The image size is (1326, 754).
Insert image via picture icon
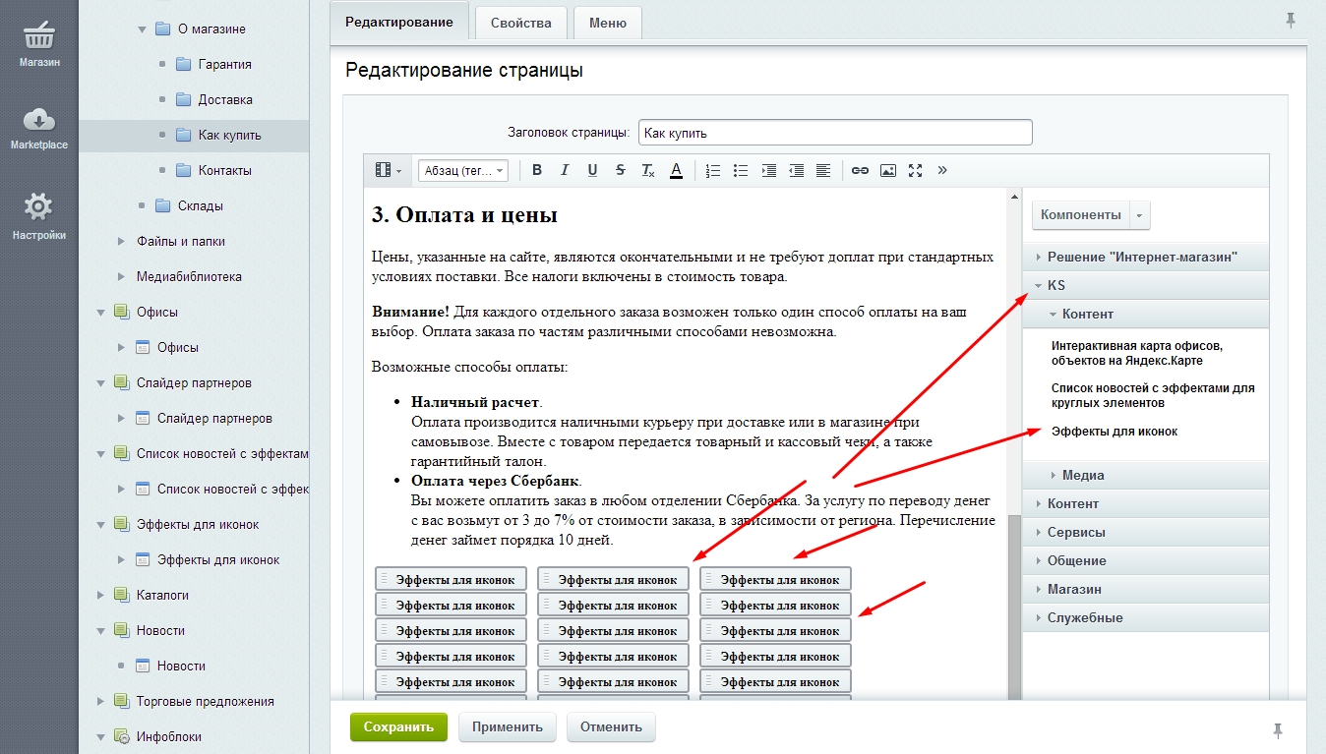(x=887, y=170)
